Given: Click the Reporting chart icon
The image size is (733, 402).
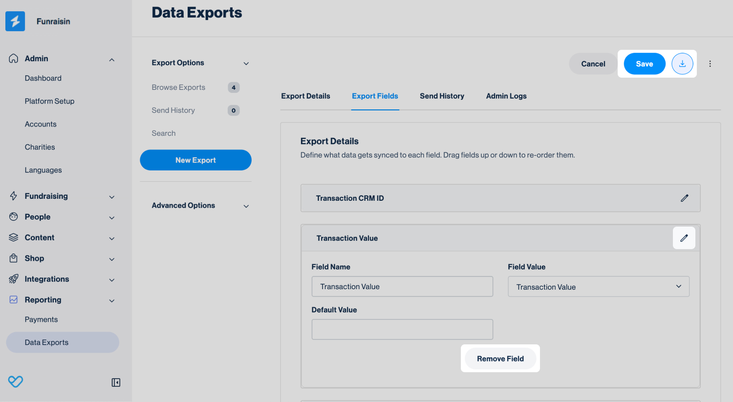Looking at the screenshot, I should coord(14,299).
